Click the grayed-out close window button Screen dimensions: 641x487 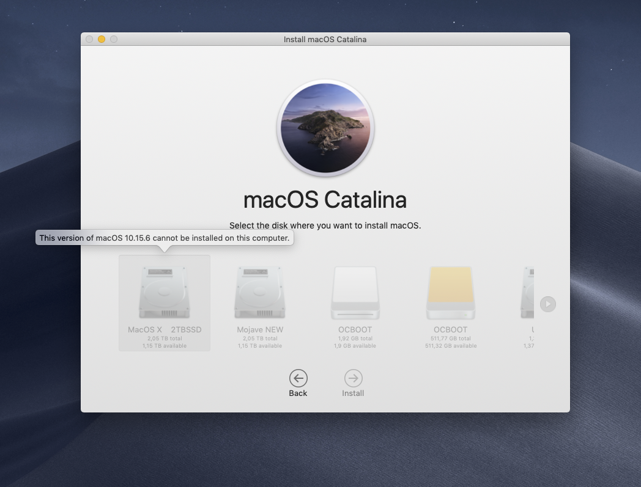click(89, 39)
